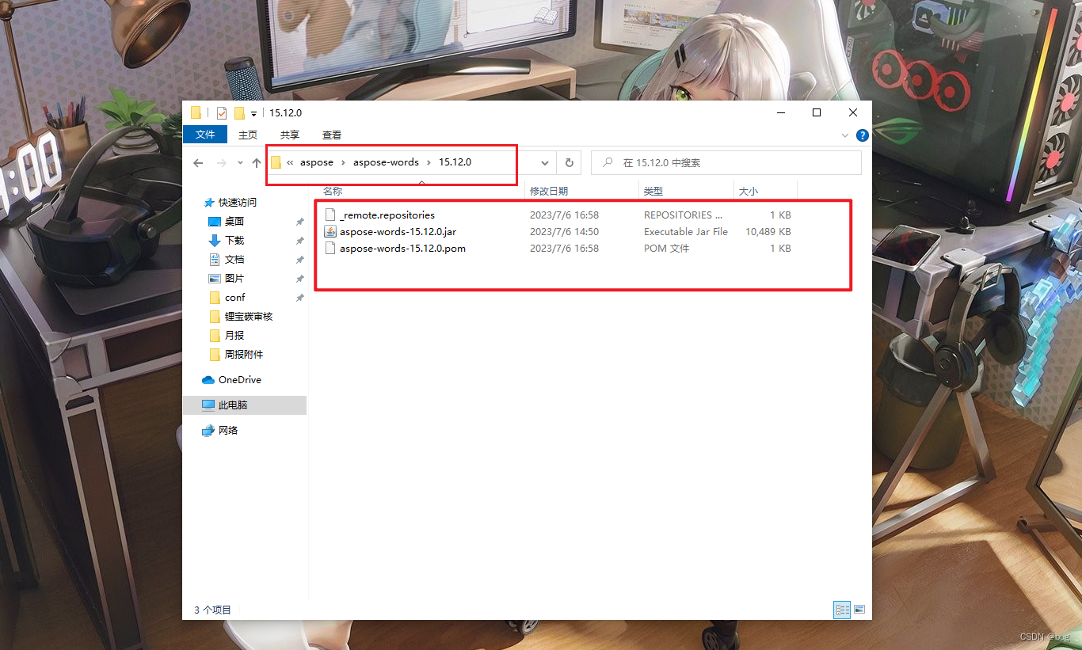Switch to the 共享 ribbon tab
Screen dimensions: 1082x650
point(290,135)
